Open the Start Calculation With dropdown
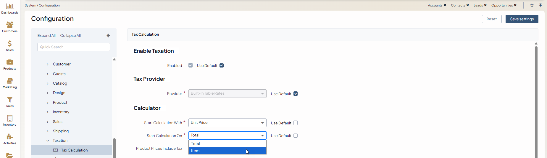Image resolution: width=547 pixels, height=158 pixels. pos(227,123)
